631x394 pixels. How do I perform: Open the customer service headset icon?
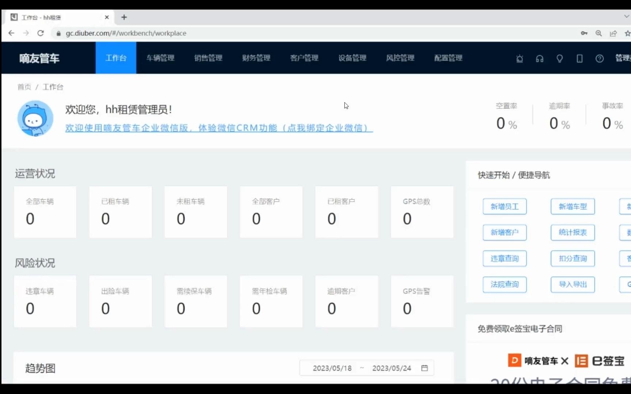point(539,58)
